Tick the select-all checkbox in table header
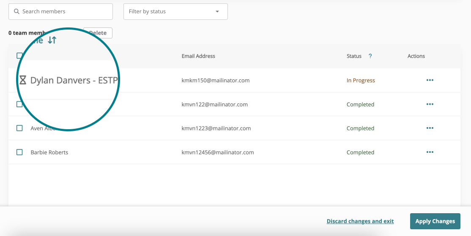Image resolution: width=471 pixels, height=236 pixels. pyautogui.click(x=19, y=55)
